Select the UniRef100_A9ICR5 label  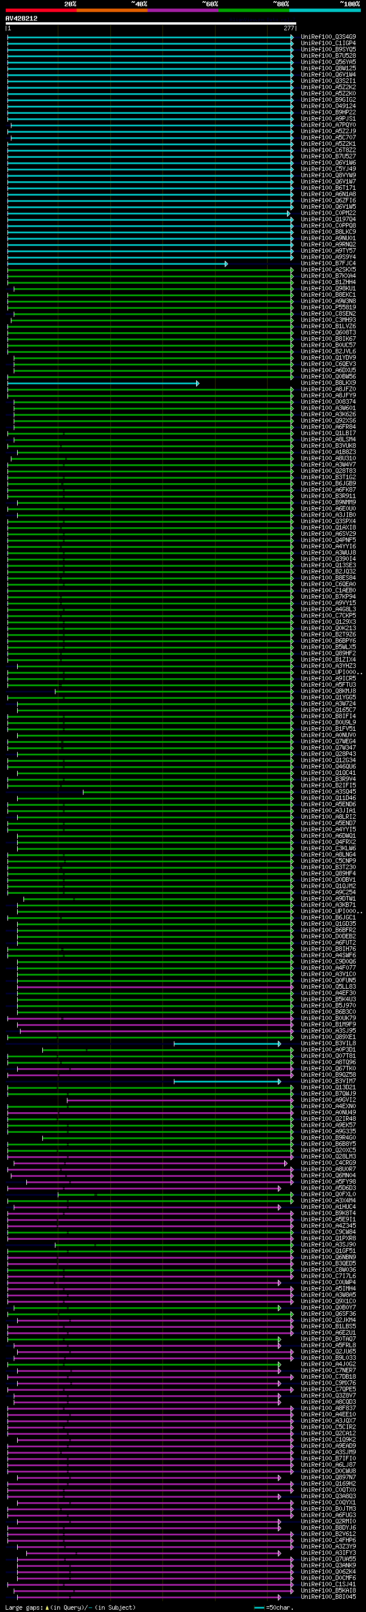pyautogui.click(x=328, y=678)
